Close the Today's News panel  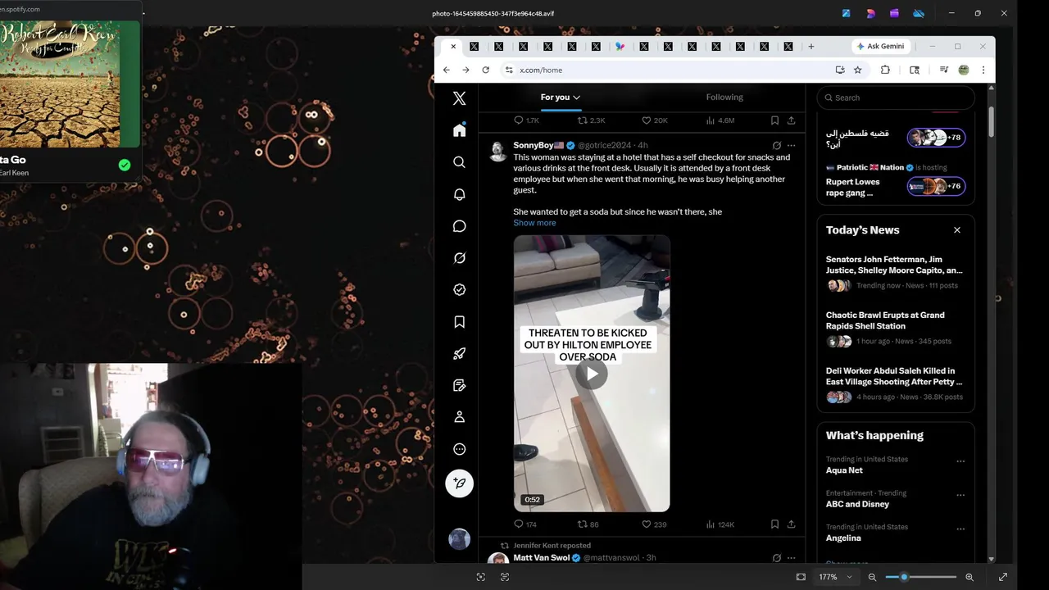click(x=956, y=230)
